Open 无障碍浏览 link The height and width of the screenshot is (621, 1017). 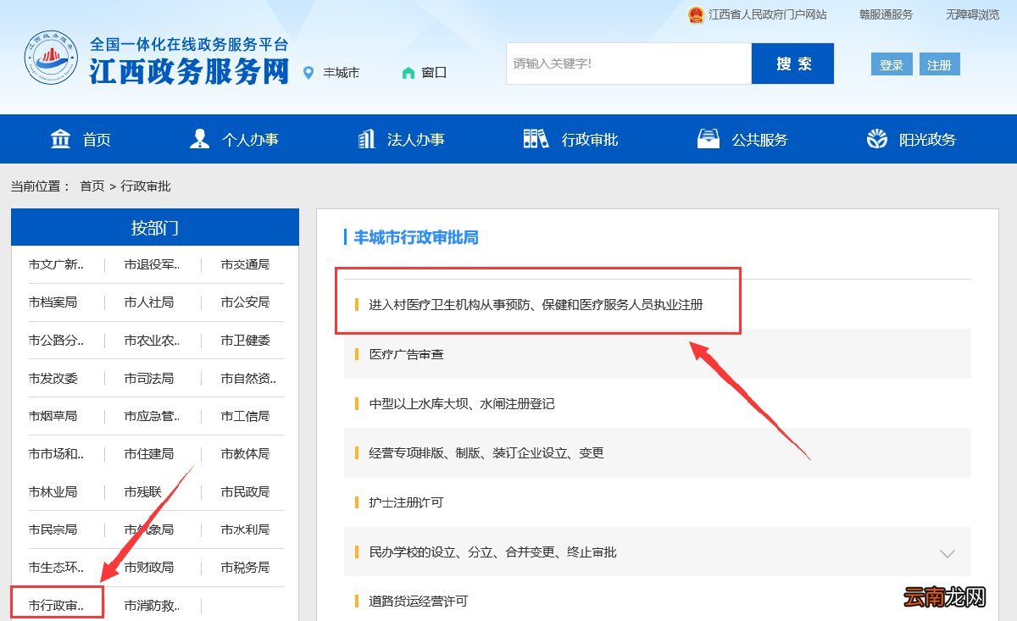point(972,14)
